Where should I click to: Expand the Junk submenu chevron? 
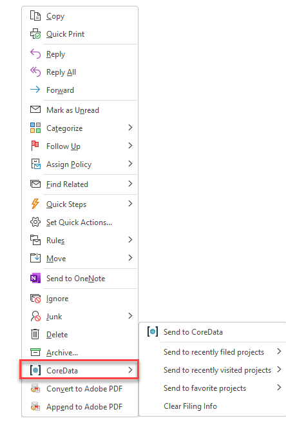[130, 316]
